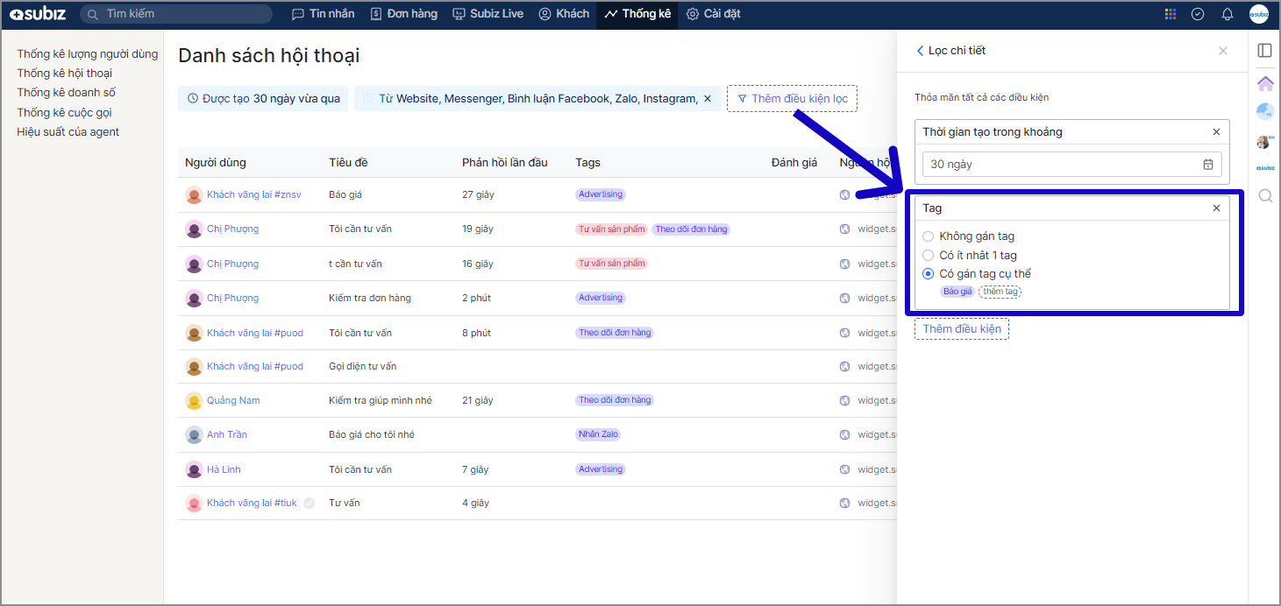
Task: Open the 'Được tạo 30 ngày vừa qua' filter
Action: (x=263, y=99)
